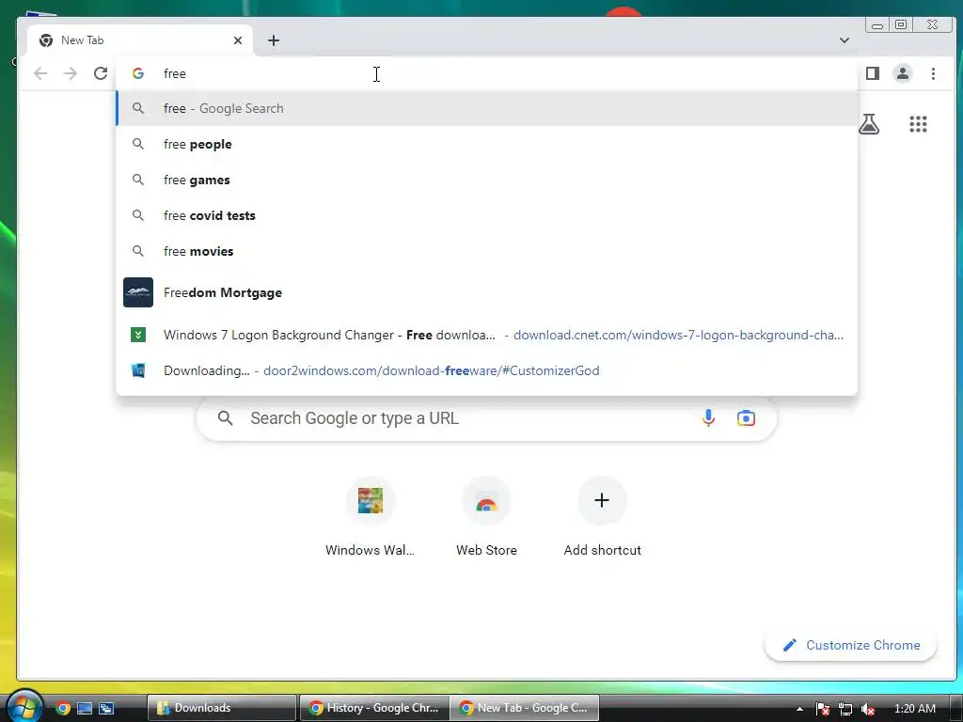Open the Windows 7 Logon Background Changer result
This screenshot has height=722, width=963.
486,336
